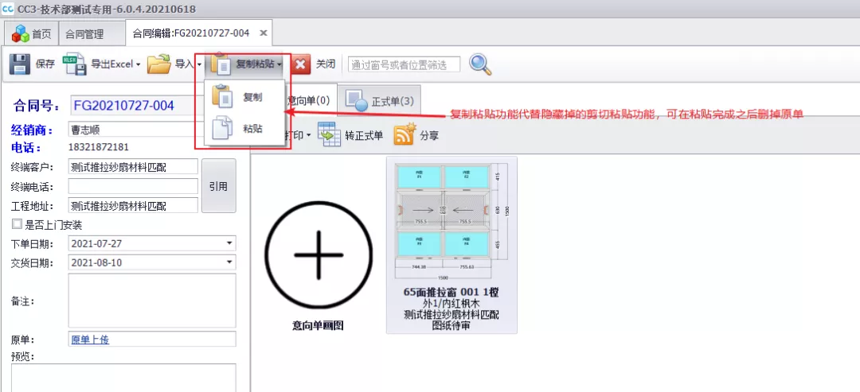Switch to the 正式单(3) tab

point(380,101)
